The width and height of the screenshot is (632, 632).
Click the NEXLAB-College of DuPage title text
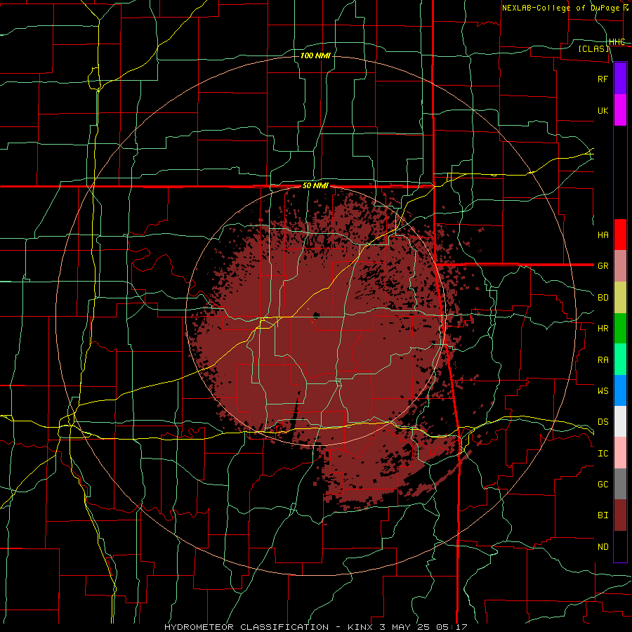[x=561, y=8]
